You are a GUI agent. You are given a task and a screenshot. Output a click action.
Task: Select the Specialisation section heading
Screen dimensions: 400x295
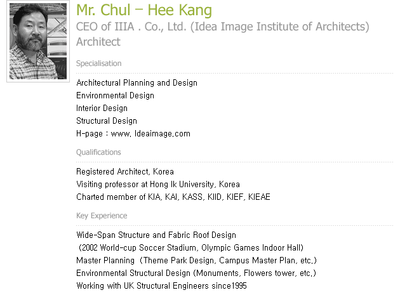click(x=98, y=63)
